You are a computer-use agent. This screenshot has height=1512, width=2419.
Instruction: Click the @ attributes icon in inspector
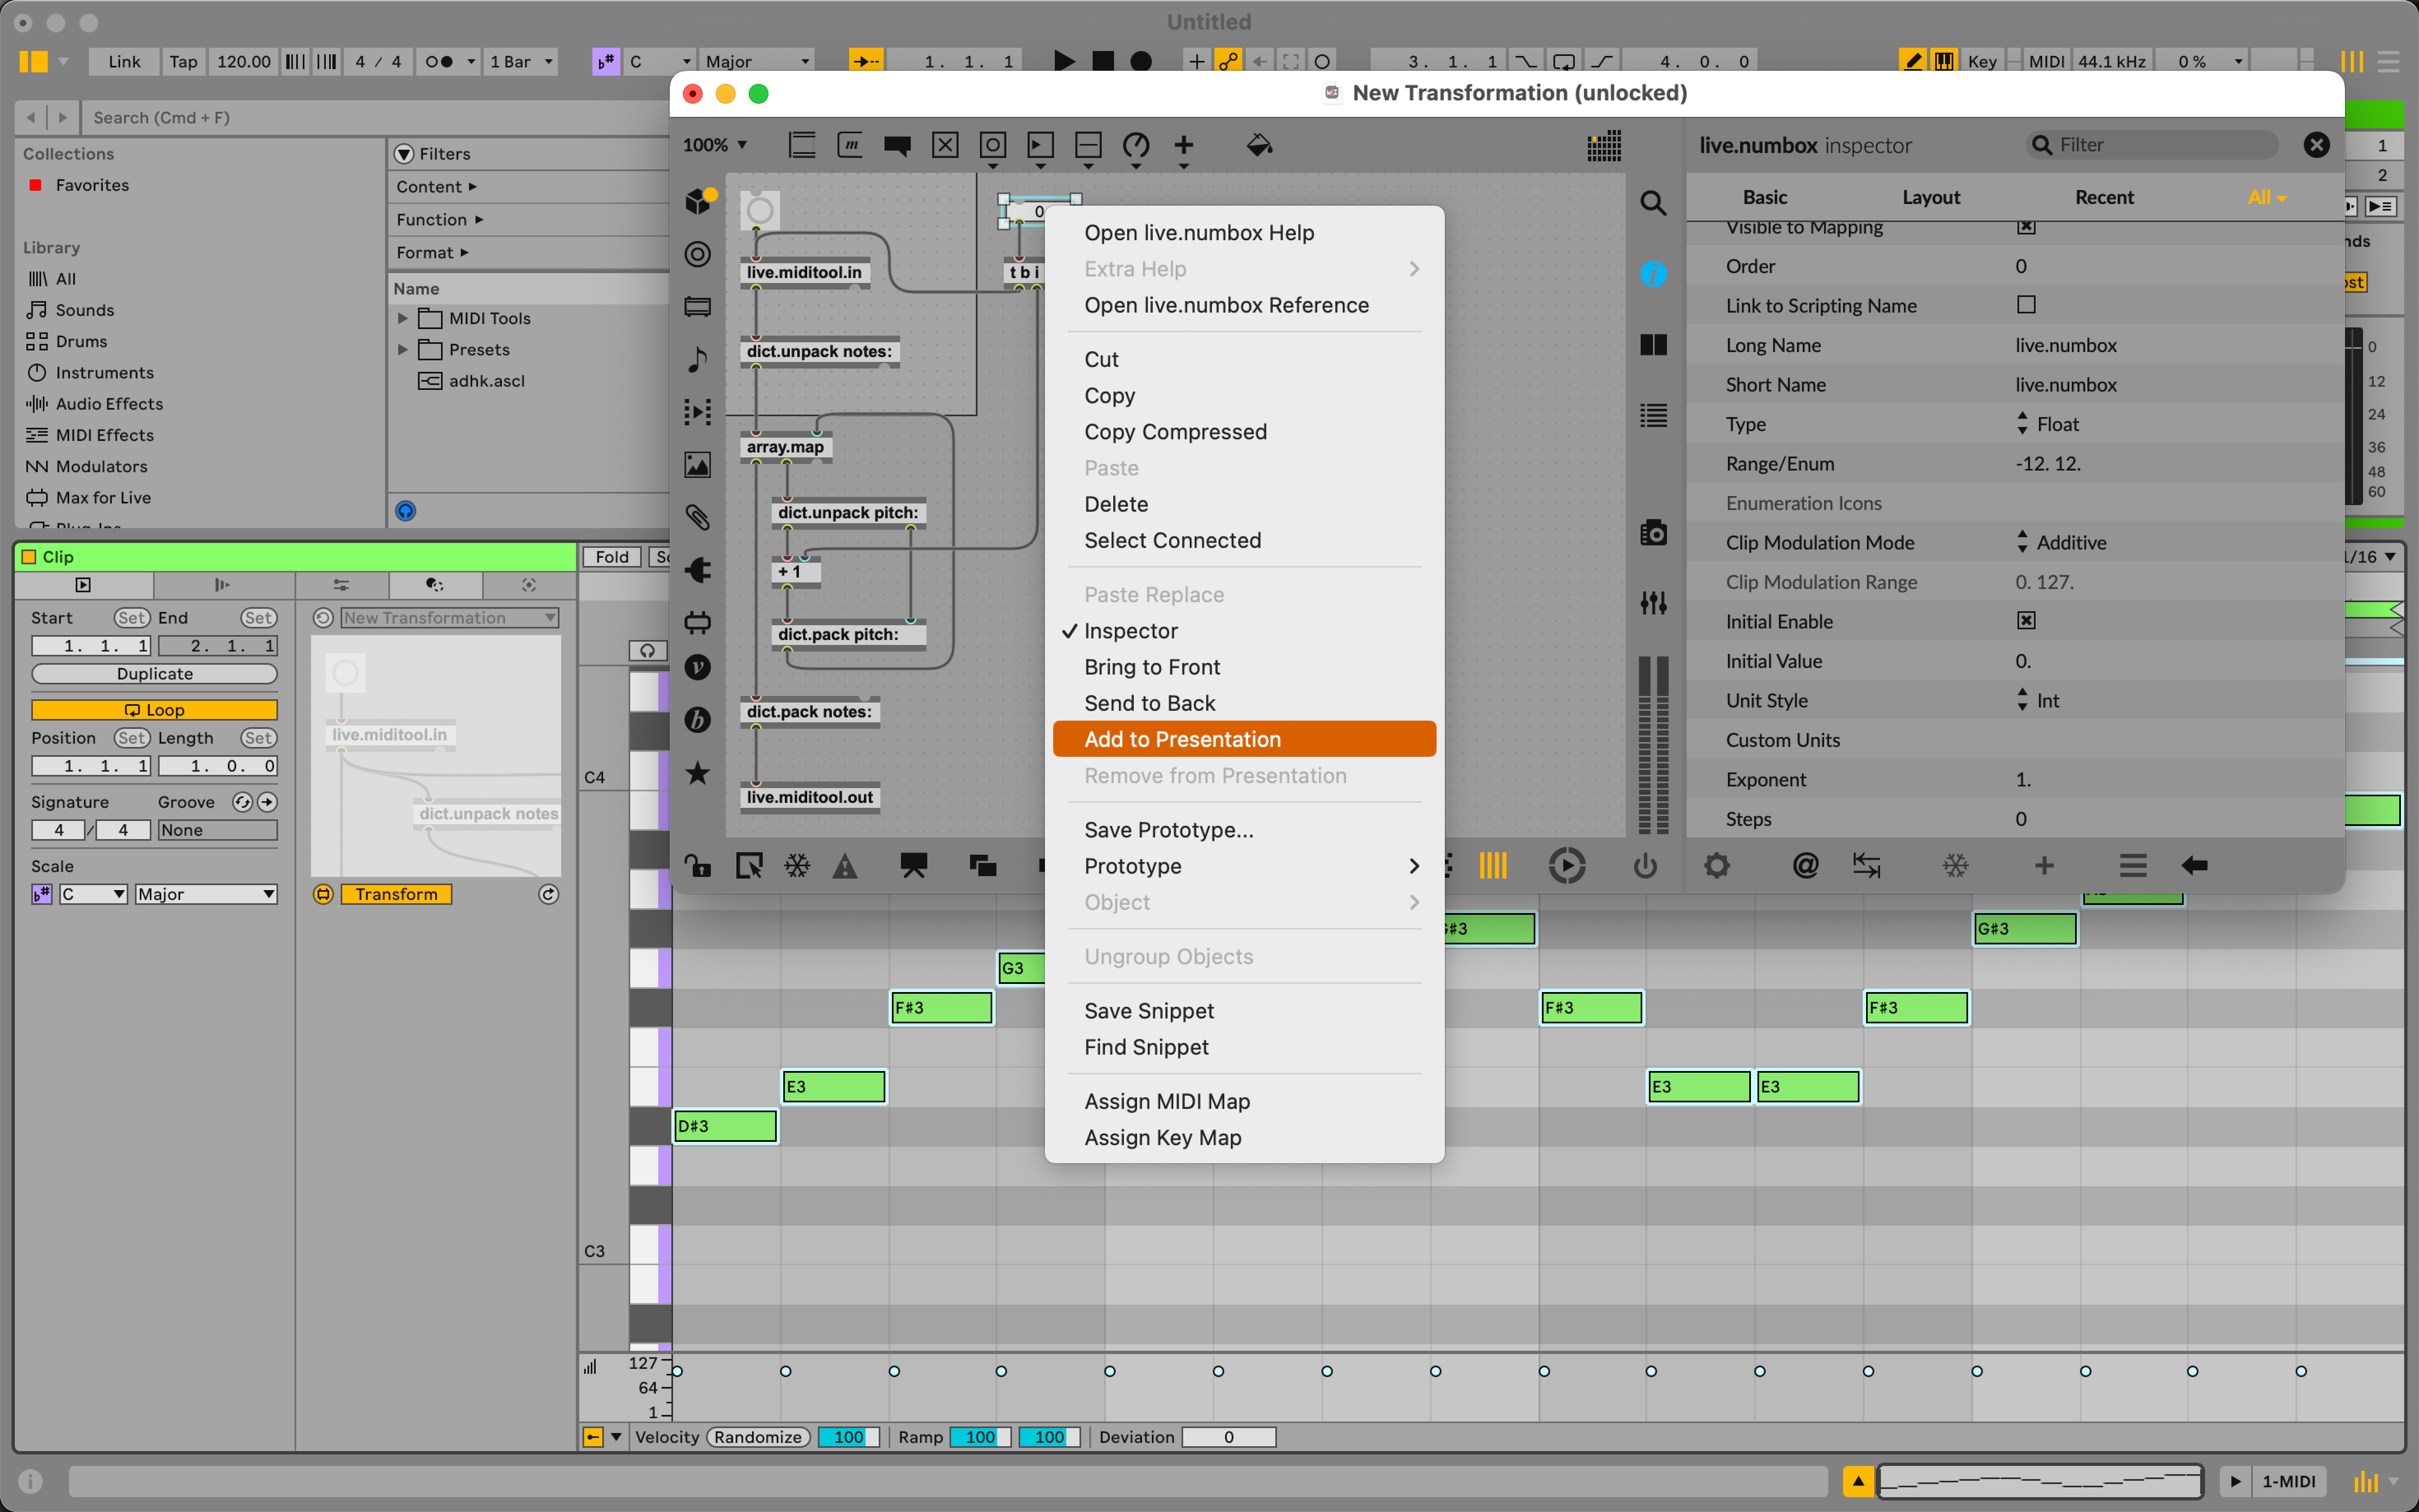point(1805,866)
